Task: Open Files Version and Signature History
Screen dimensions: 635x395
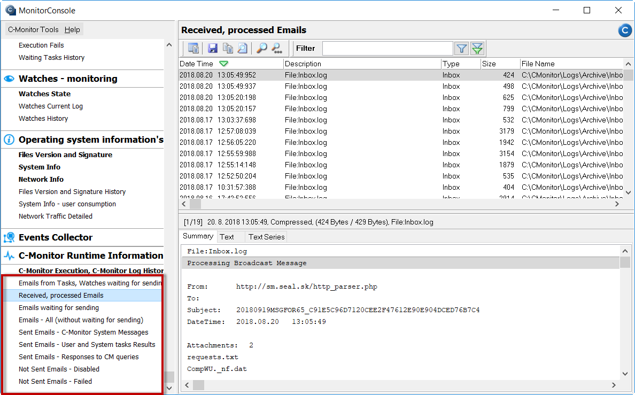Action: click(72, 192)
